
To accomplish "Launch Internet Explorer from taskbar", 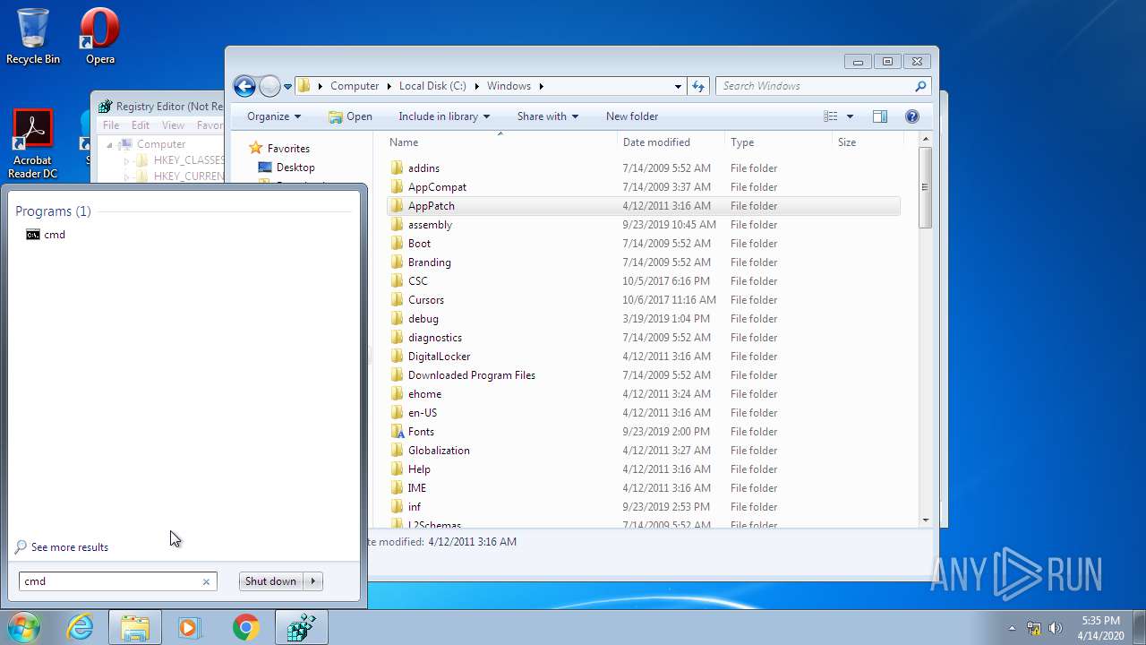I will [81, 628].
